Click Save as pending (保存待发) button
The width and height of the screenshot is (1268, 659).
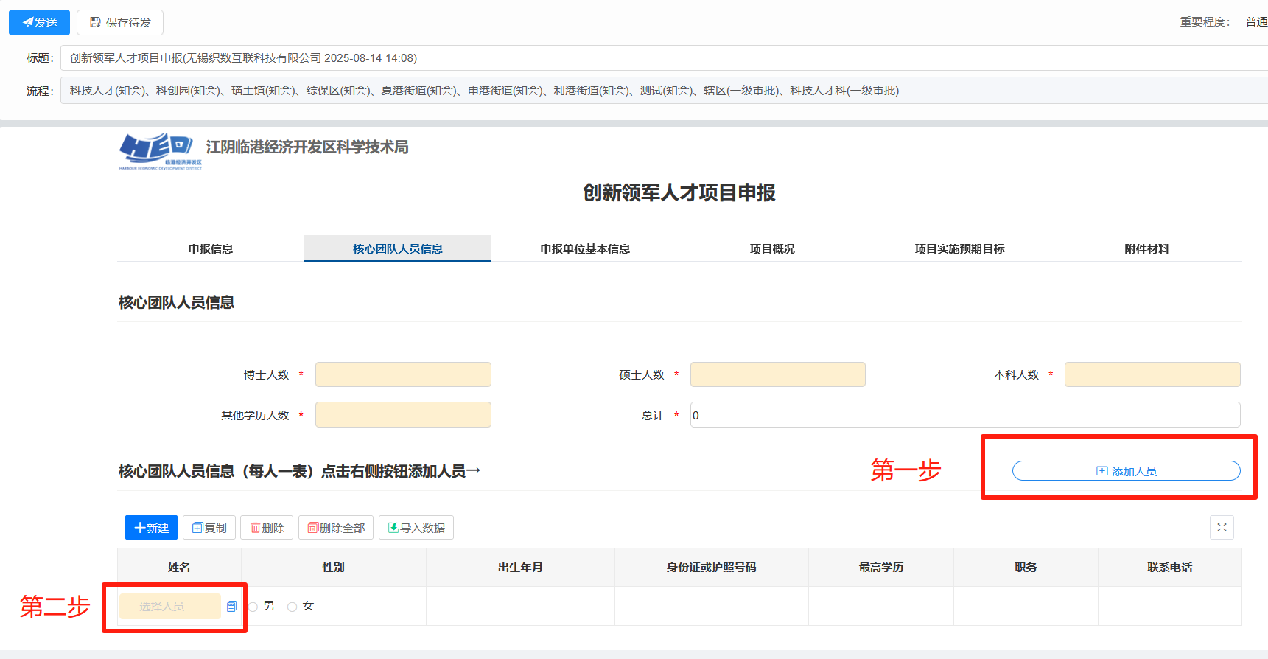click(x=120, y=23)
